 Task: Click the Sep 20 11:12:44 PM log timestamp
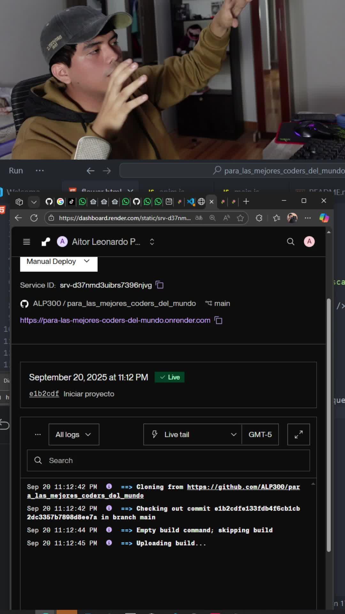(x=62, y=530)
